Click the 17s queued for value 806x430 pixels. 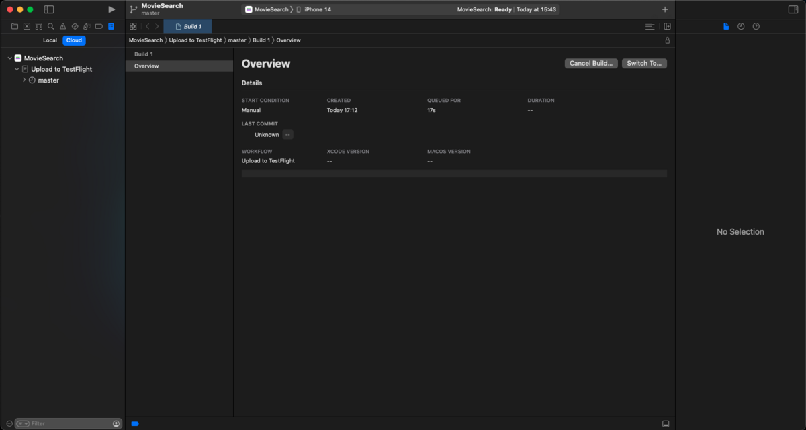pos(431,110)
